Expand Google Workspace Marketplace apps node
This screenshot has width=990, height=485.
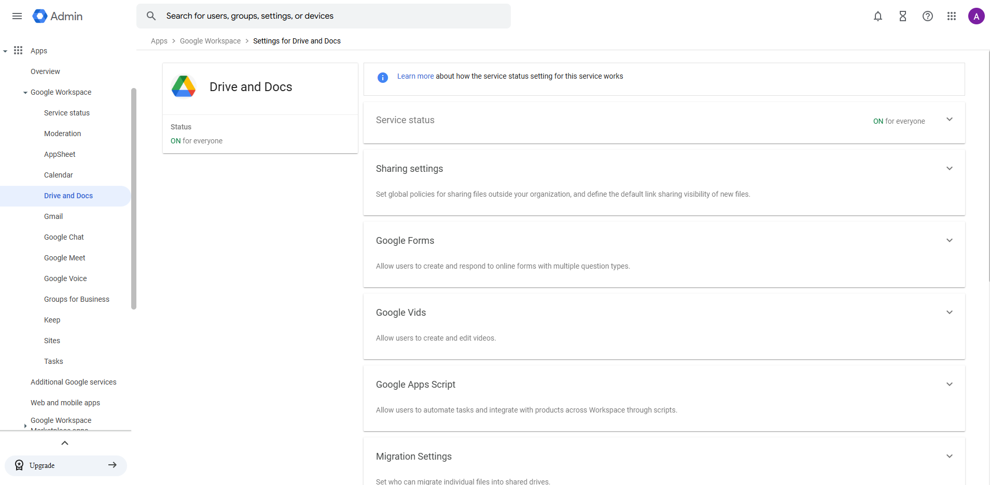pos(25,425)
